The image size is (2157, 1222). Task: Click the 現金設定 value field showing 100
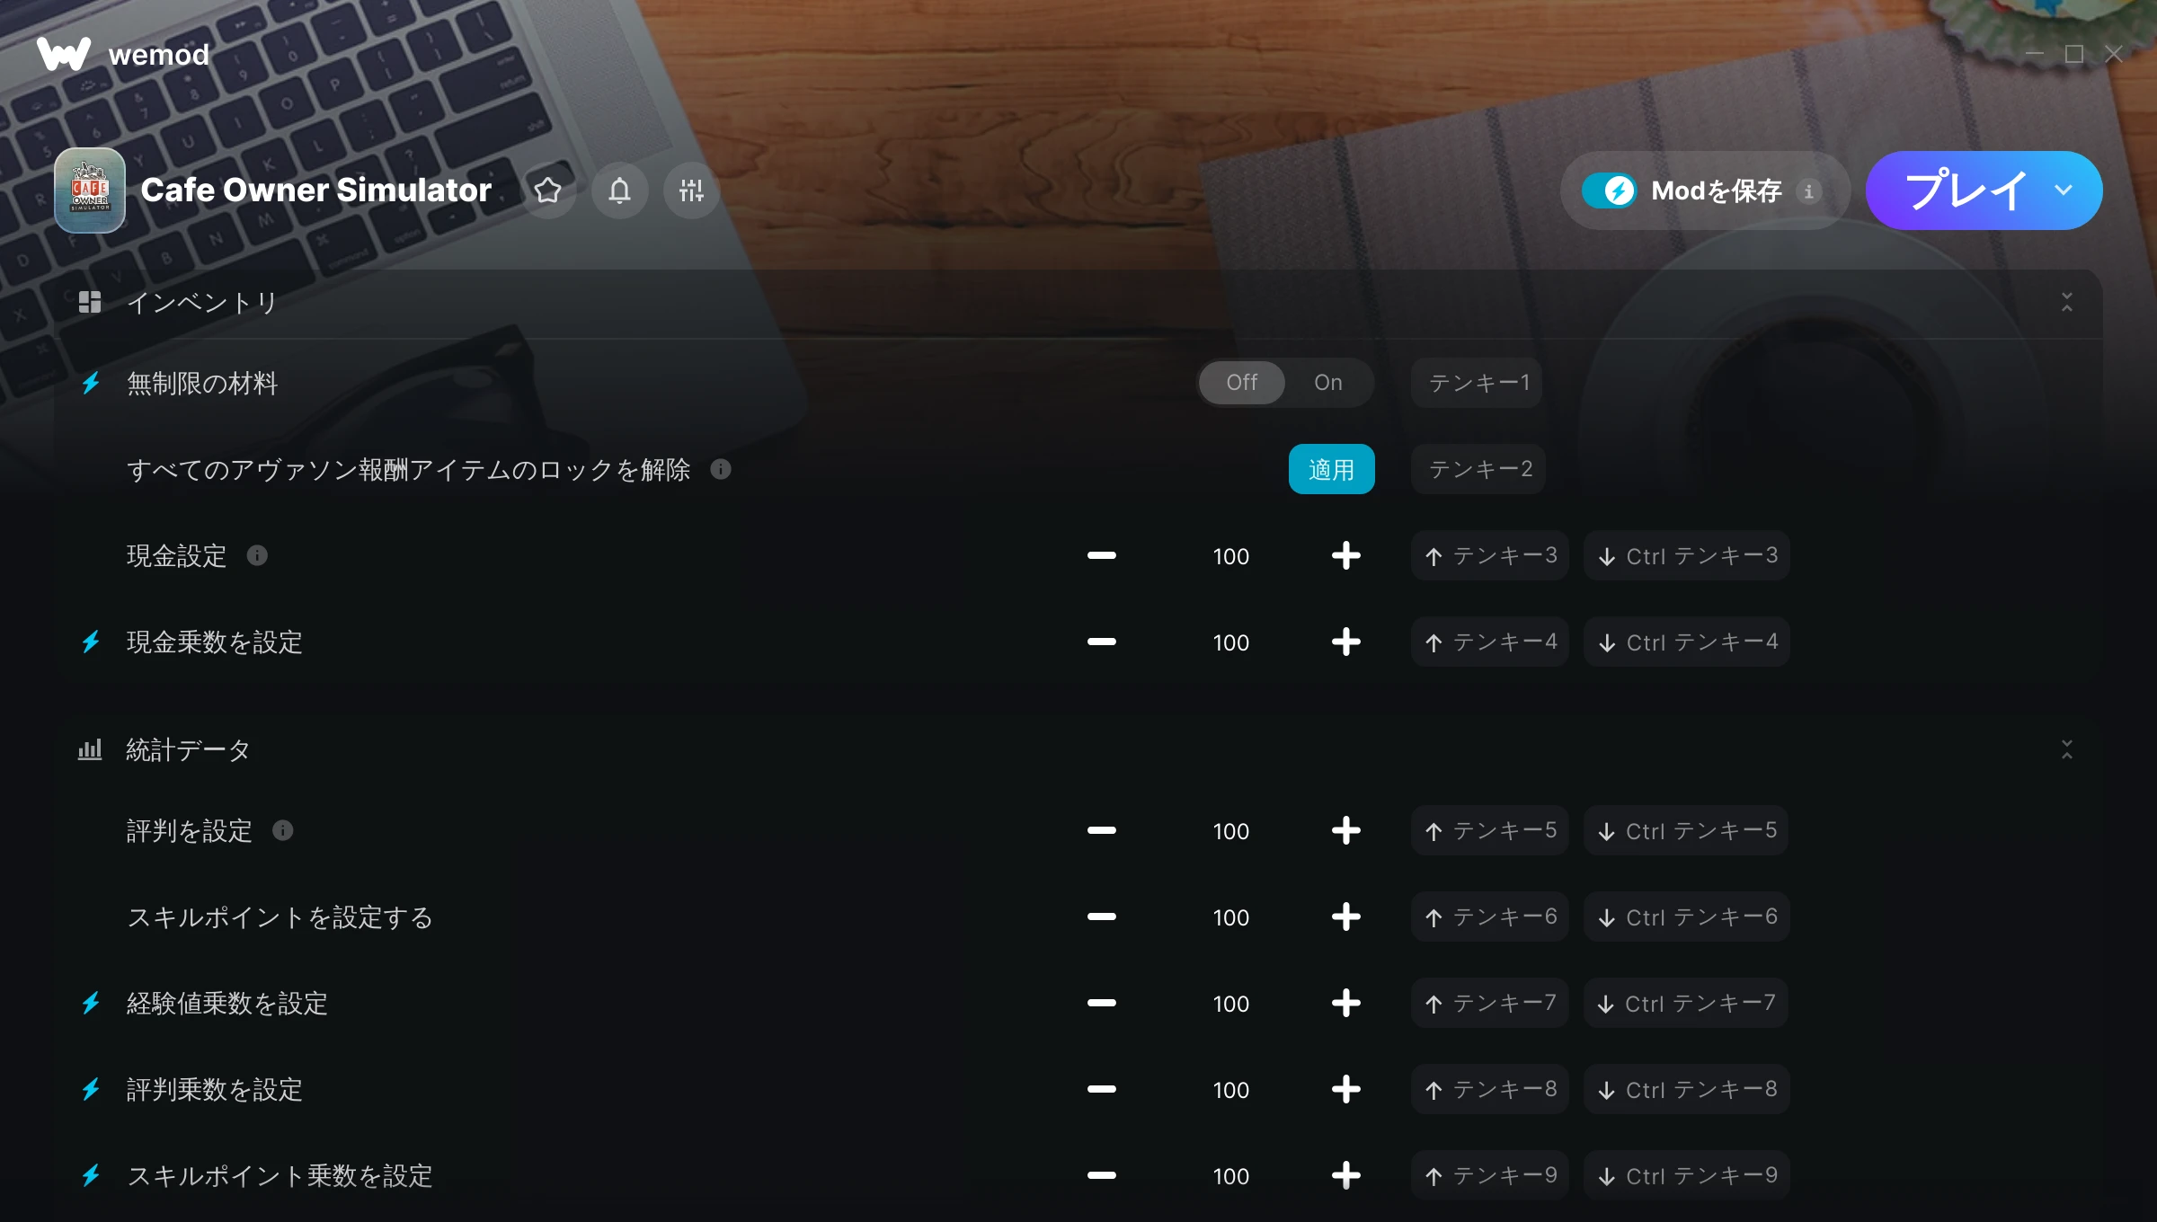[x=1230, y=556]
